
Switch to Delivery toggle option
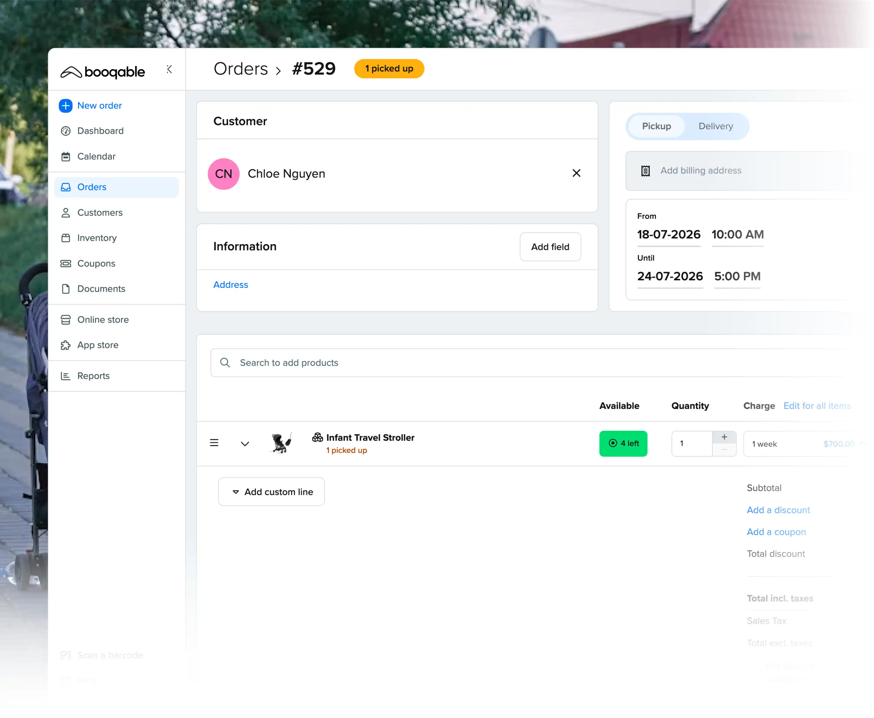pyautogui.click(x=715, y=126)
